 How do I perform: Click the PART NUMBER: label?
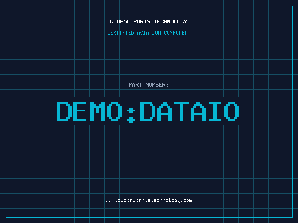148,85
